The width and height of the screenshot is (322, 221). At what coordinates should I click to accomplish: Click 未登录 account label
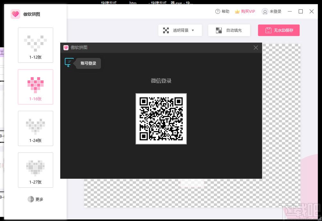click(276, 12)
